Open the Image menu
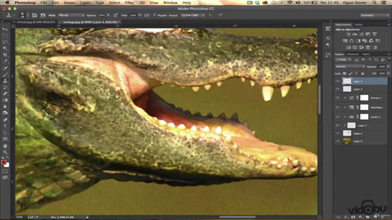 tap(69, 2)
